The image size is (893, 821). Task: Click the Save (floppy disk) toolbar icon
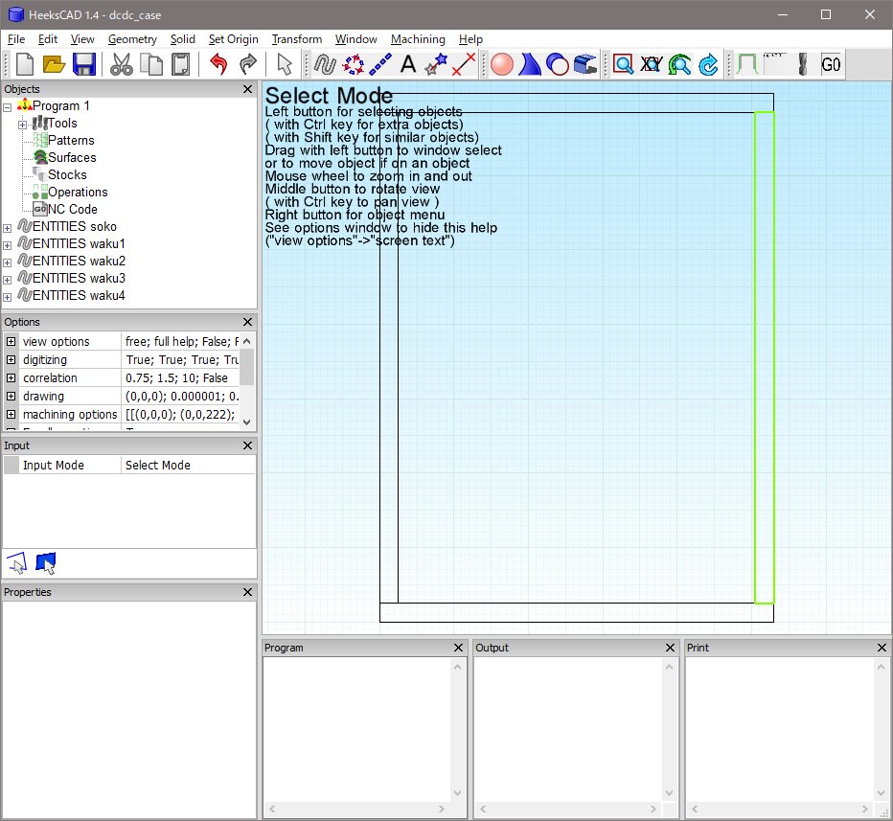[83, 64]
